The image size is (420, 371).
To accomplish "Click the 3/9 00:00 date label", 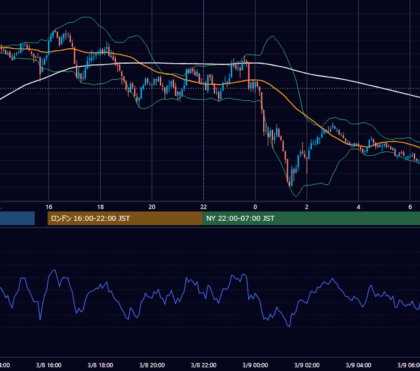I will pyautogui.click(x=255, y=365).
